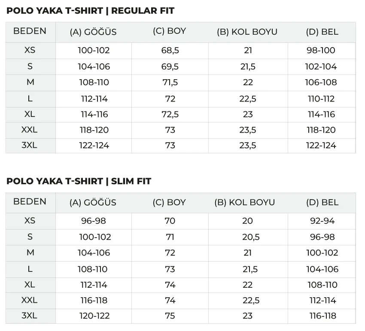Click the (A) GÖĞÜS header in Regular Fit table
365x331 pixels.
93,32
